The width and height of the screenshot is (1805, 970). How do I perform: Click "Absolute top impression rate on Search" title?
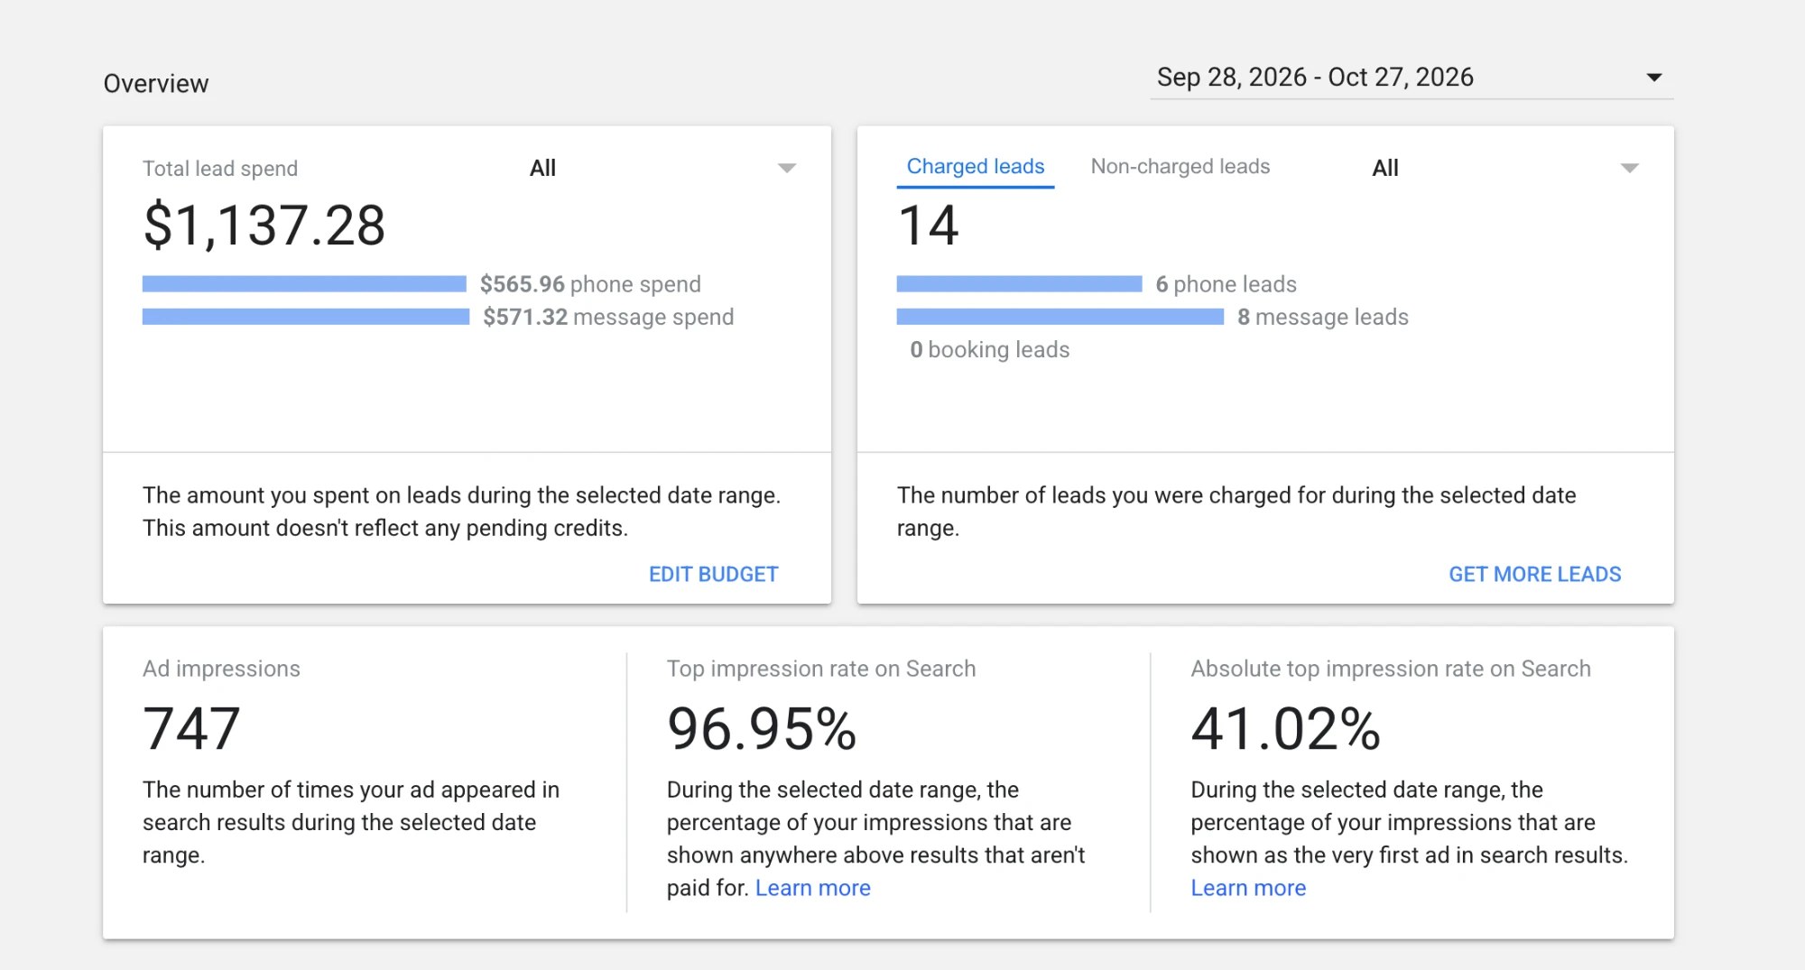tap(1391, 669)
